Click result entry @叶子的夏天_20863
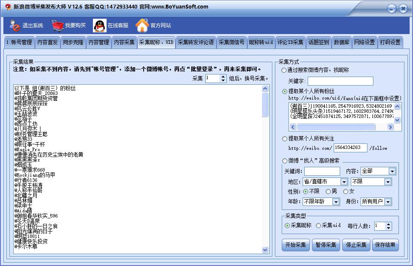Image resolution: width=413 pixels, height=266 pixels. pos(36,93)
